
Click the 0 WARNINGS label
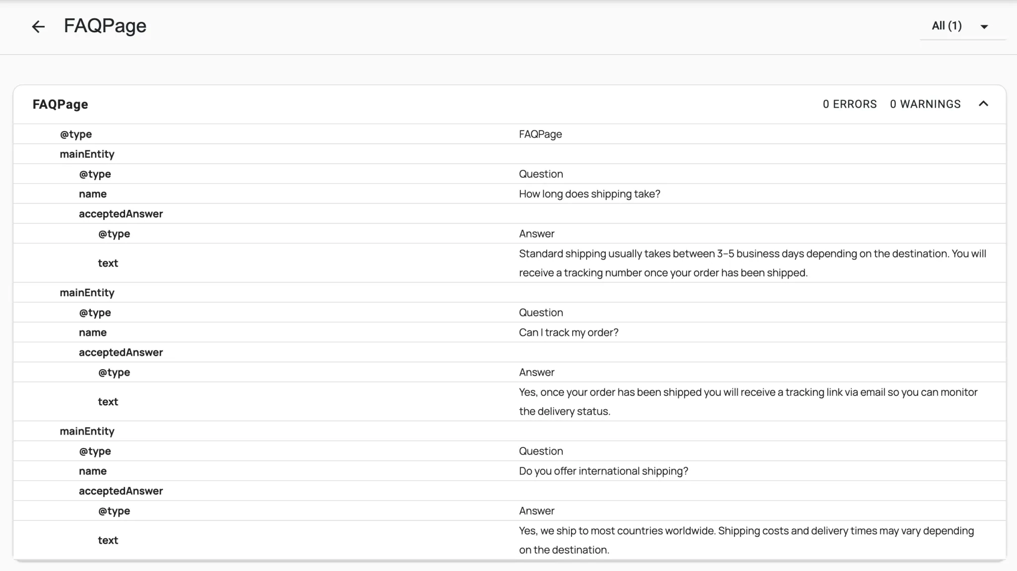coord(925,104)
